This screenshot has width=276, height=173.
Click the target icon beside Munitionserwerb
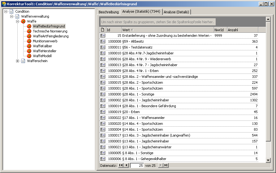[x=29, y=41]
